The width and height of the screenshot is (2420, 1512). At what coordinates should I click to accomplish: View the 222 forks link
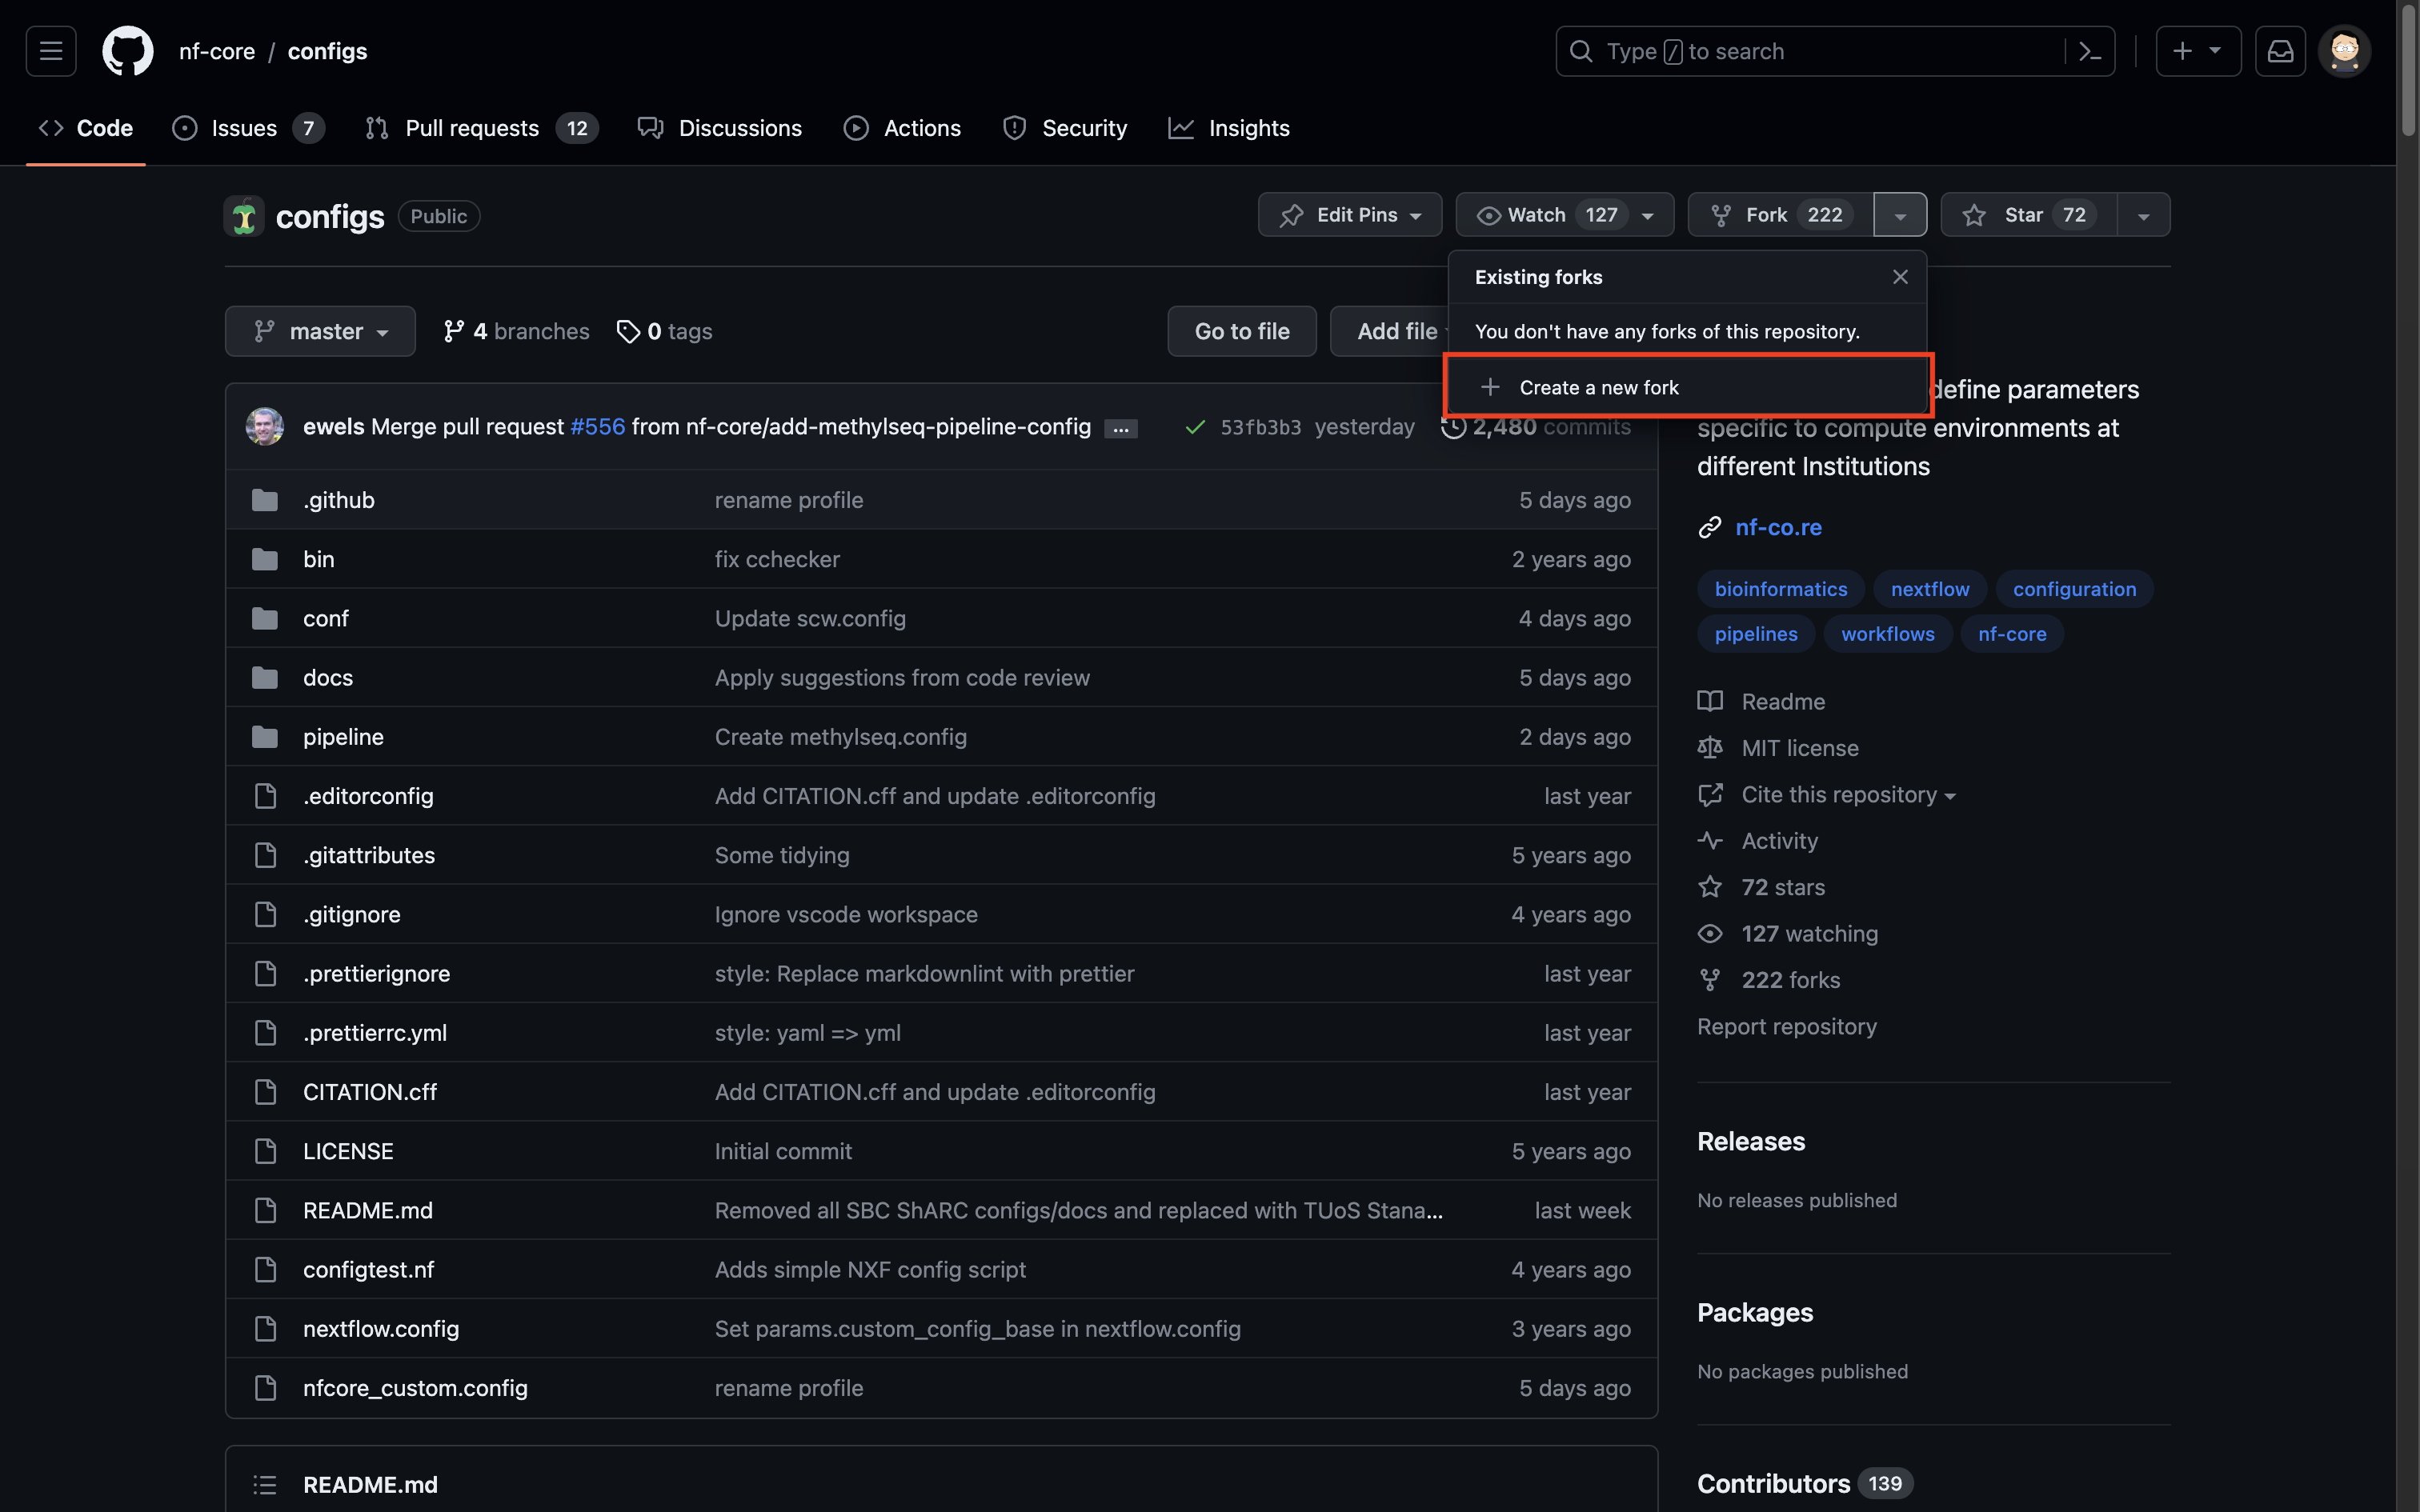tap(1769, 980)
